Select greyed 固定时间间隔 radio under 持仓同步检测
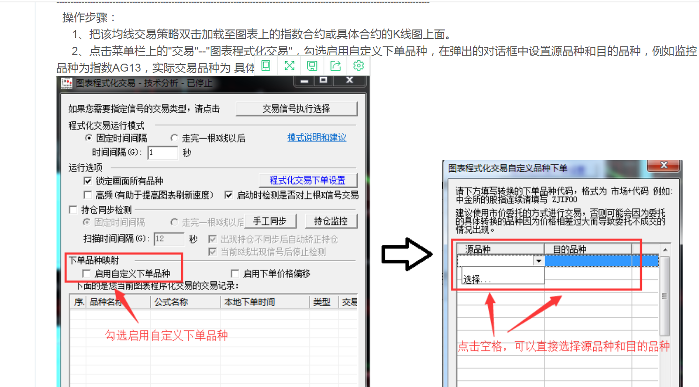 [x=87, y=222]
